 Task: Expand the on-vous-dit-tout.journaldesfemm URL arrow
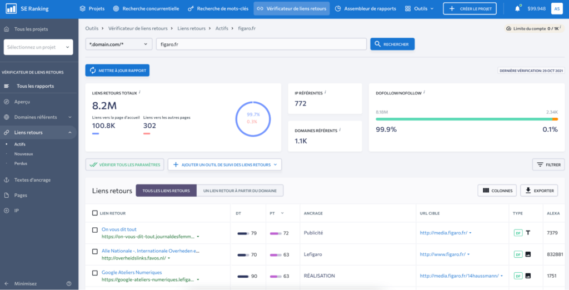(198, 237)
